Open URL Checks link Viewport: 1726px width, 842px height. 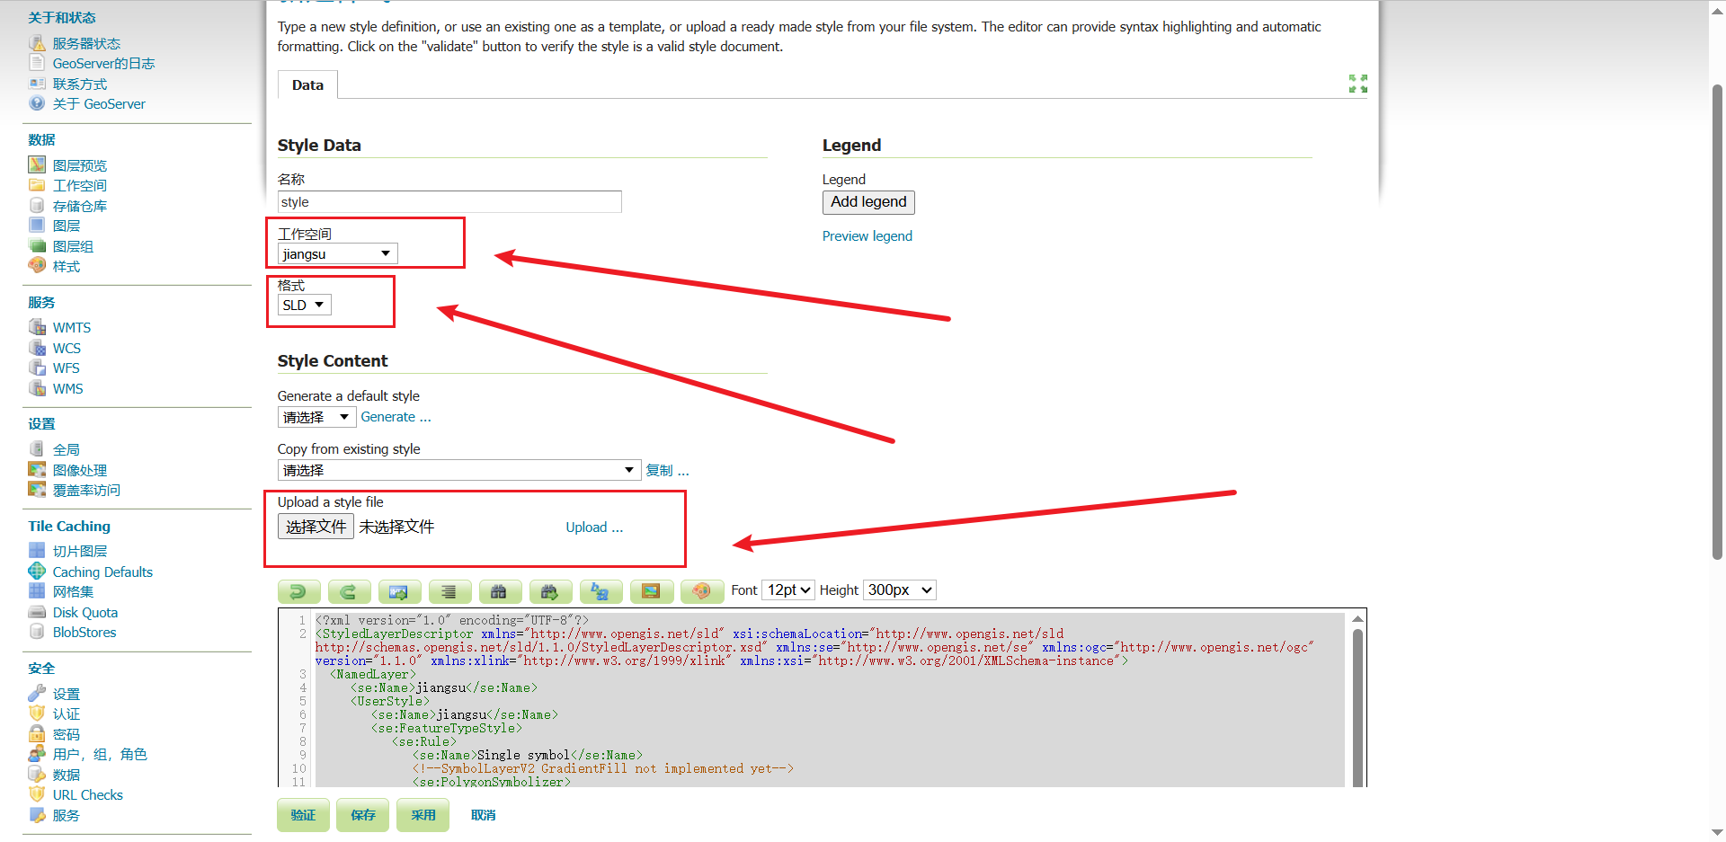point(88,794)
